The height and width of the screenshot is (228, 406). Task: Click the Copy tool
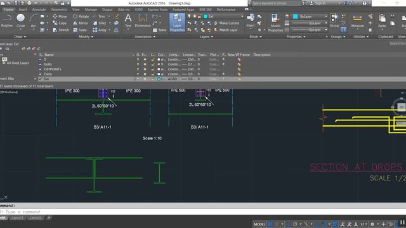click(60, 23)
